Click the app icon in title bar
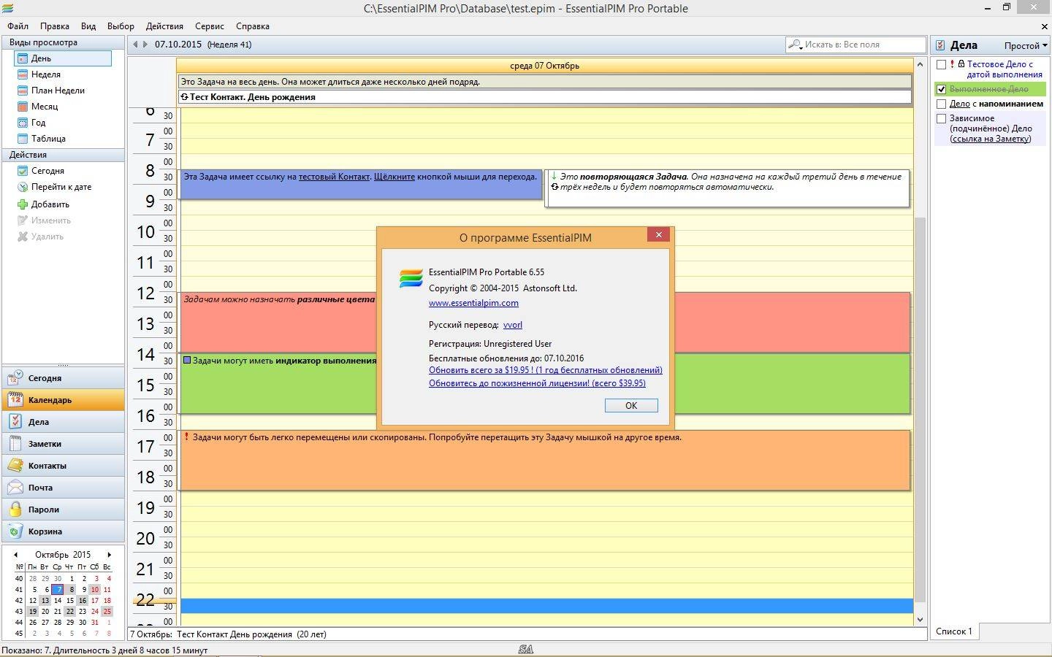This screenshot has width=1052, height=657. (x=7, y=8)
